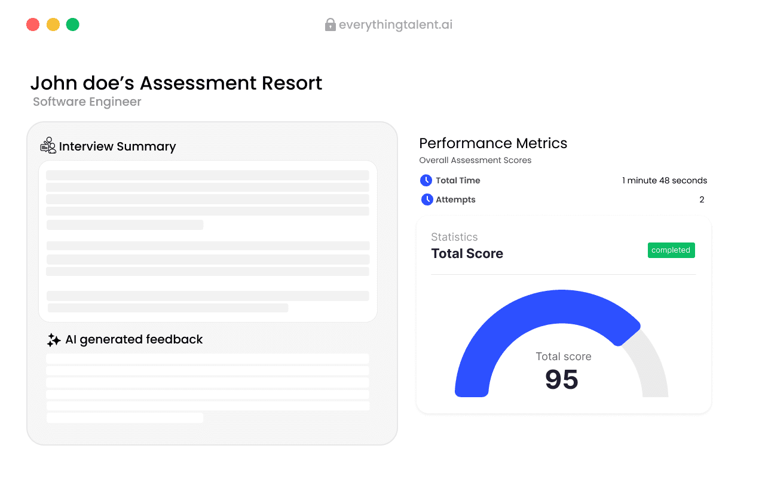Click the Overall Assessment Scores caption

(x=475, y=161)
